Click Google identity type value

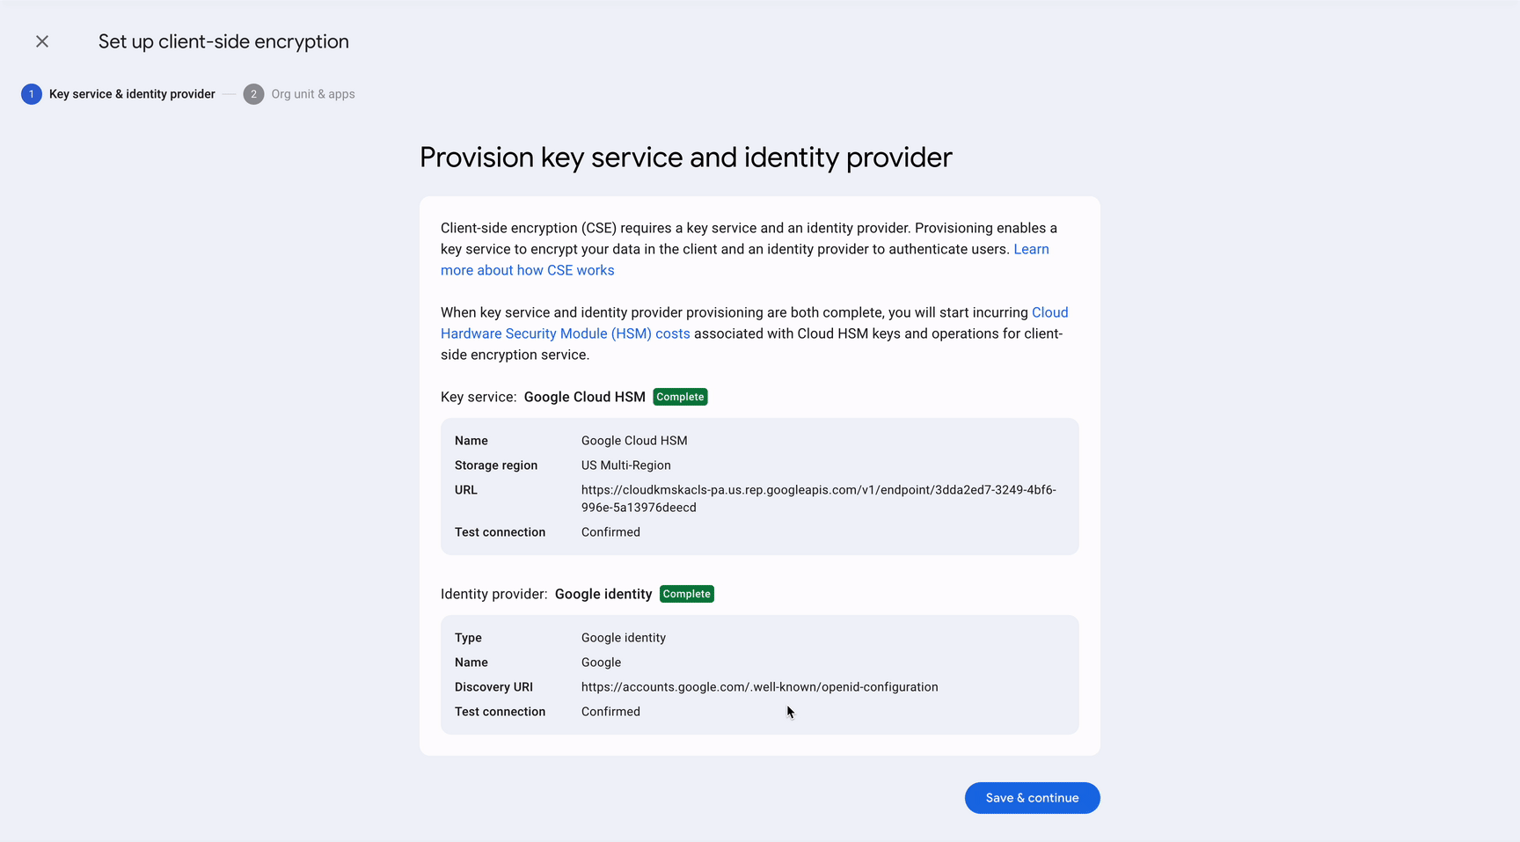623,638
